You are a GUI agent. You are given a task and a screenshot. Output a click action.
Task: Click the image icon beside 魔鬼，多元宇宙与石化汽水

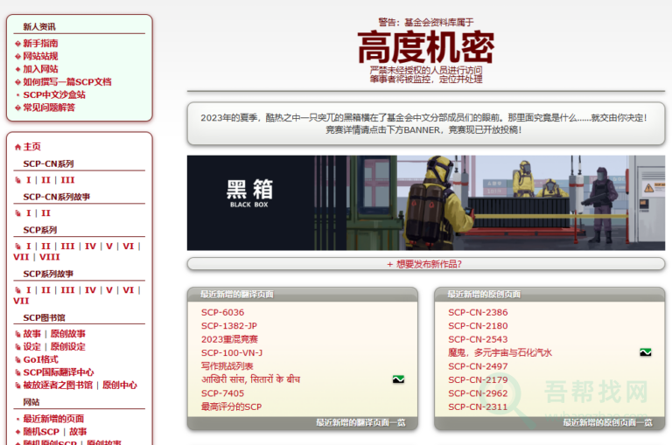(x=645, y=352)
